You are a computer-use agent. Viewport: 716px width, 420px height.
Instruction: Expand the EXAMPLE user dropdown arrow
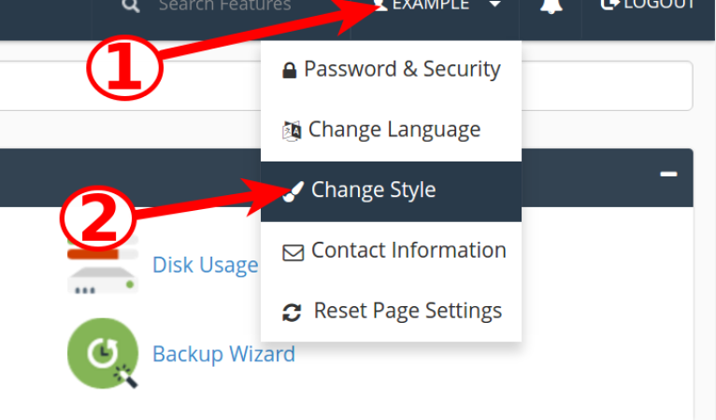pyautogui.click(x=495, y=5)
